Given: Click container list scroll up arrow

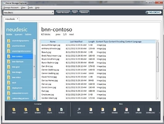Looking at the screenshot, I should pyautogui.click(x=34, y=41).
